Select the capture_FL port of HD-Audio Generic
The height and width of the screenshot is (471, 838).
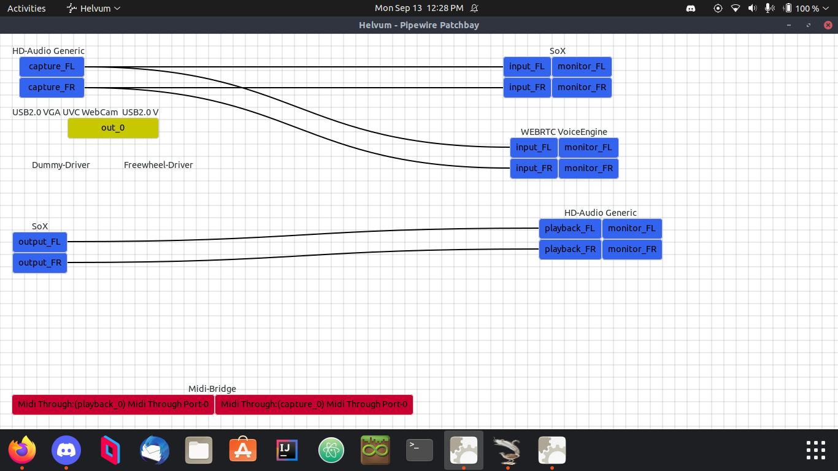[x=52, y=66]
